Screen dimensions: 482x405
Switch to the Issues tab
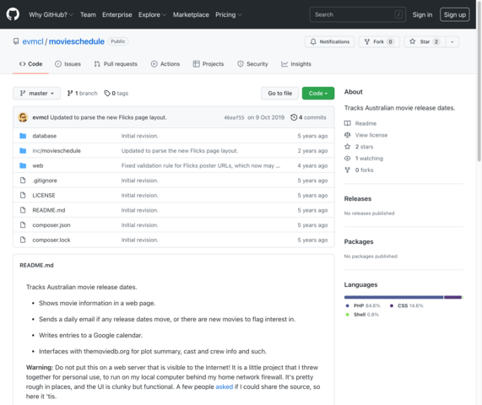coord(68,64)
